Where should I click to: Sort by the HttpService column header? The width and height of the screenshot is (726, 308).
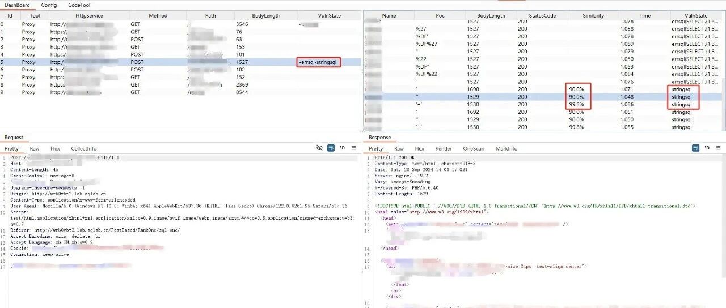point(88,16)
